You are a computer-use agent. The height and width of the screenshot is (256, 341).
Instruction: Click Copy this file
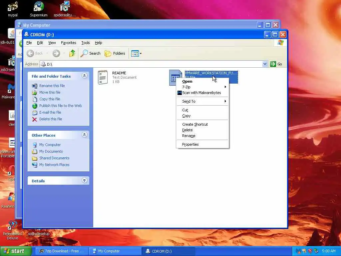(50, 99)
